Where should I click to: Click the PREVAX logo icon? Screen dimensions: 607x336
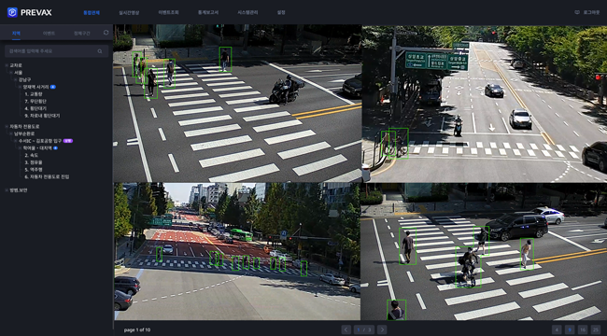click(12, 12)
